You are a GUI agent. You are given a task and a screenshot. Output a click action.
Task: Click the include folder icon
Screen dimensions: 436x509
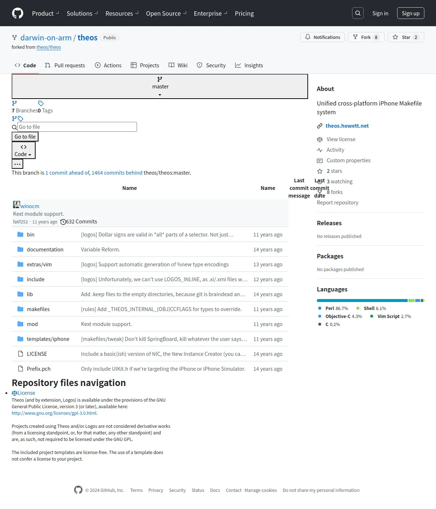(20, 279)
